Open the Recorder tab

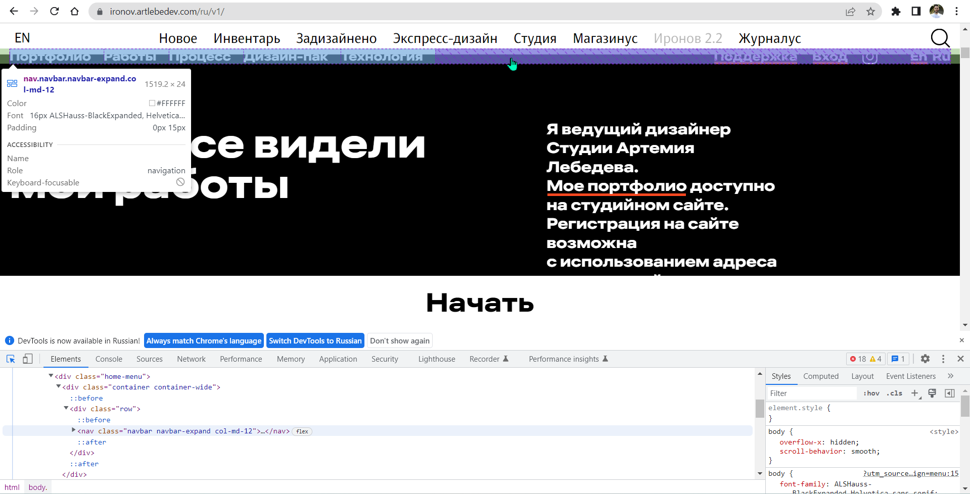click(489, 359)
